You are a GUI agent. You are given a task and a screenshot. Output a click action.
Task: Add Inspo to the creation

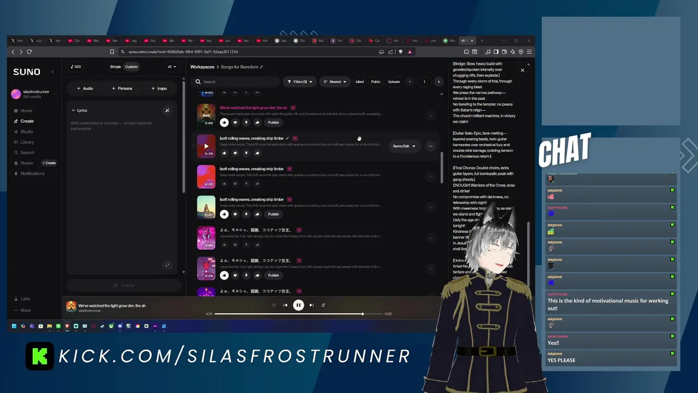tap(159, 88)
